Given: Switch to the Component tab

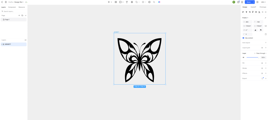Looking at the screenshot, I should pyautogui.click(x=12, y=7).
